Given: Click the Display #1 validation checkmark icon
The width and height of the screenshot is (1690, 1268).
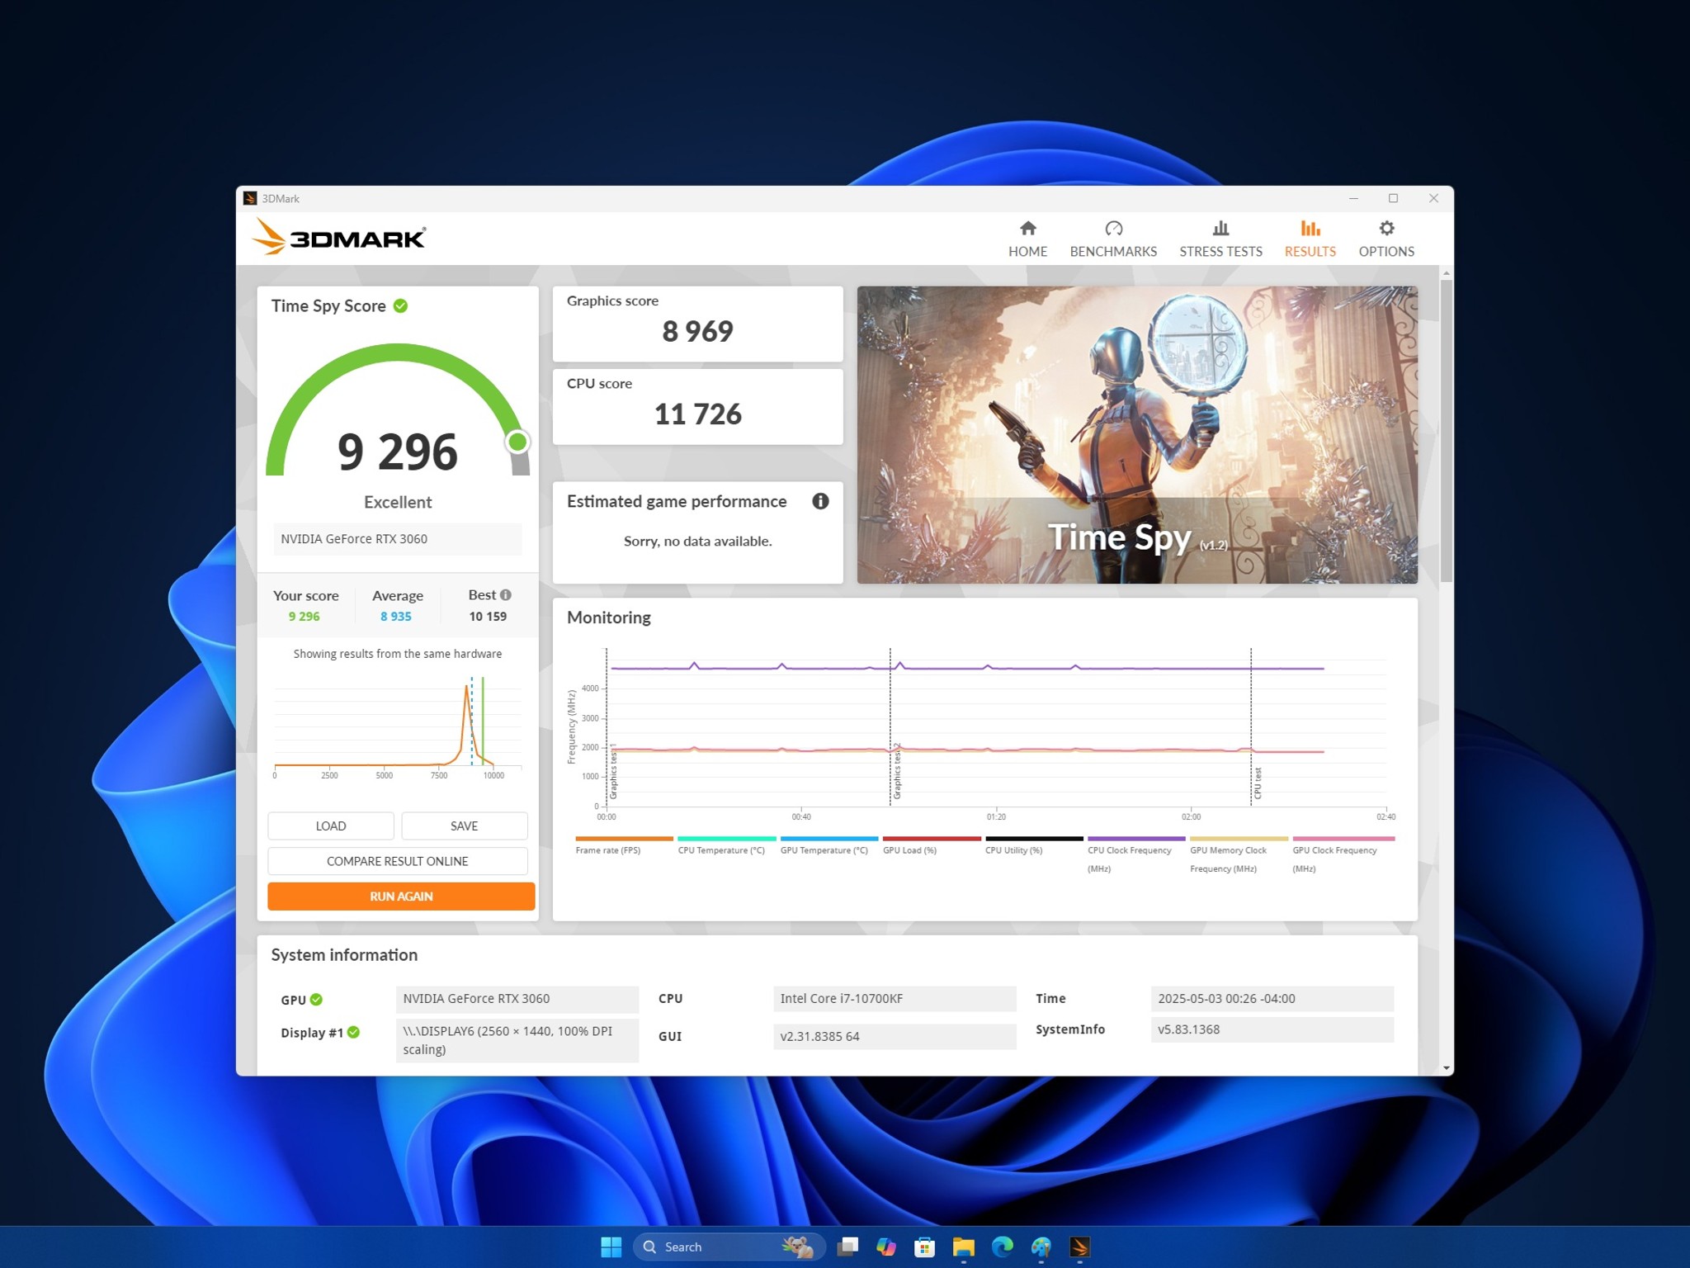Looking at the screenshot, I should click(353, 1032).
